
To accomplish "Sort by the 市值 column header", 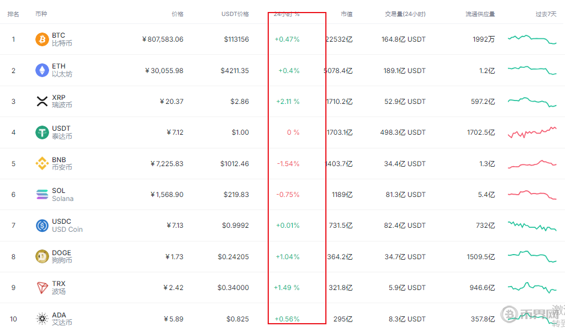I will point(346,14).
